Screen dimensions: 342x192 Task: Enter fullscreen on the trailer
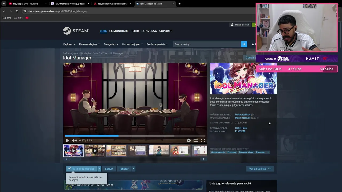[203, 141]
